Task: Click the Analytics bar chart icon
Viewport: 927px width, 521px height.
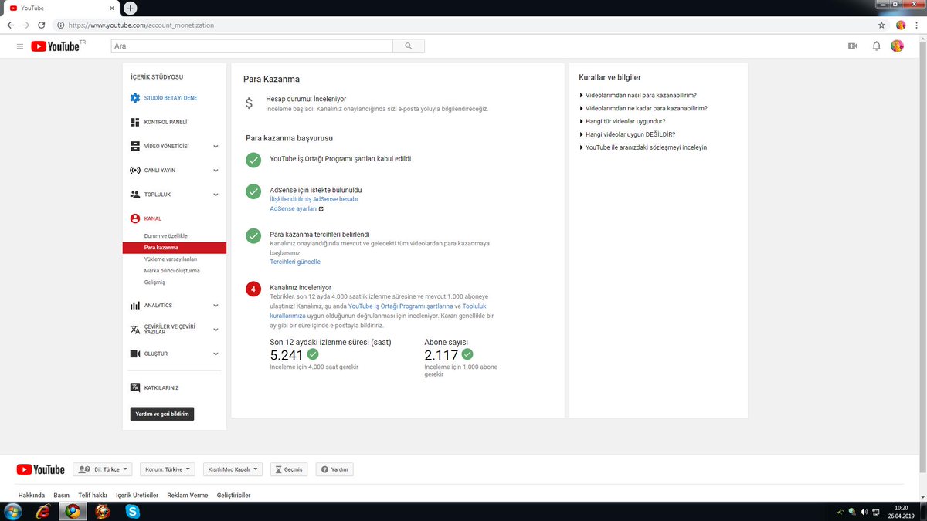Action: (x=135, y=306)
